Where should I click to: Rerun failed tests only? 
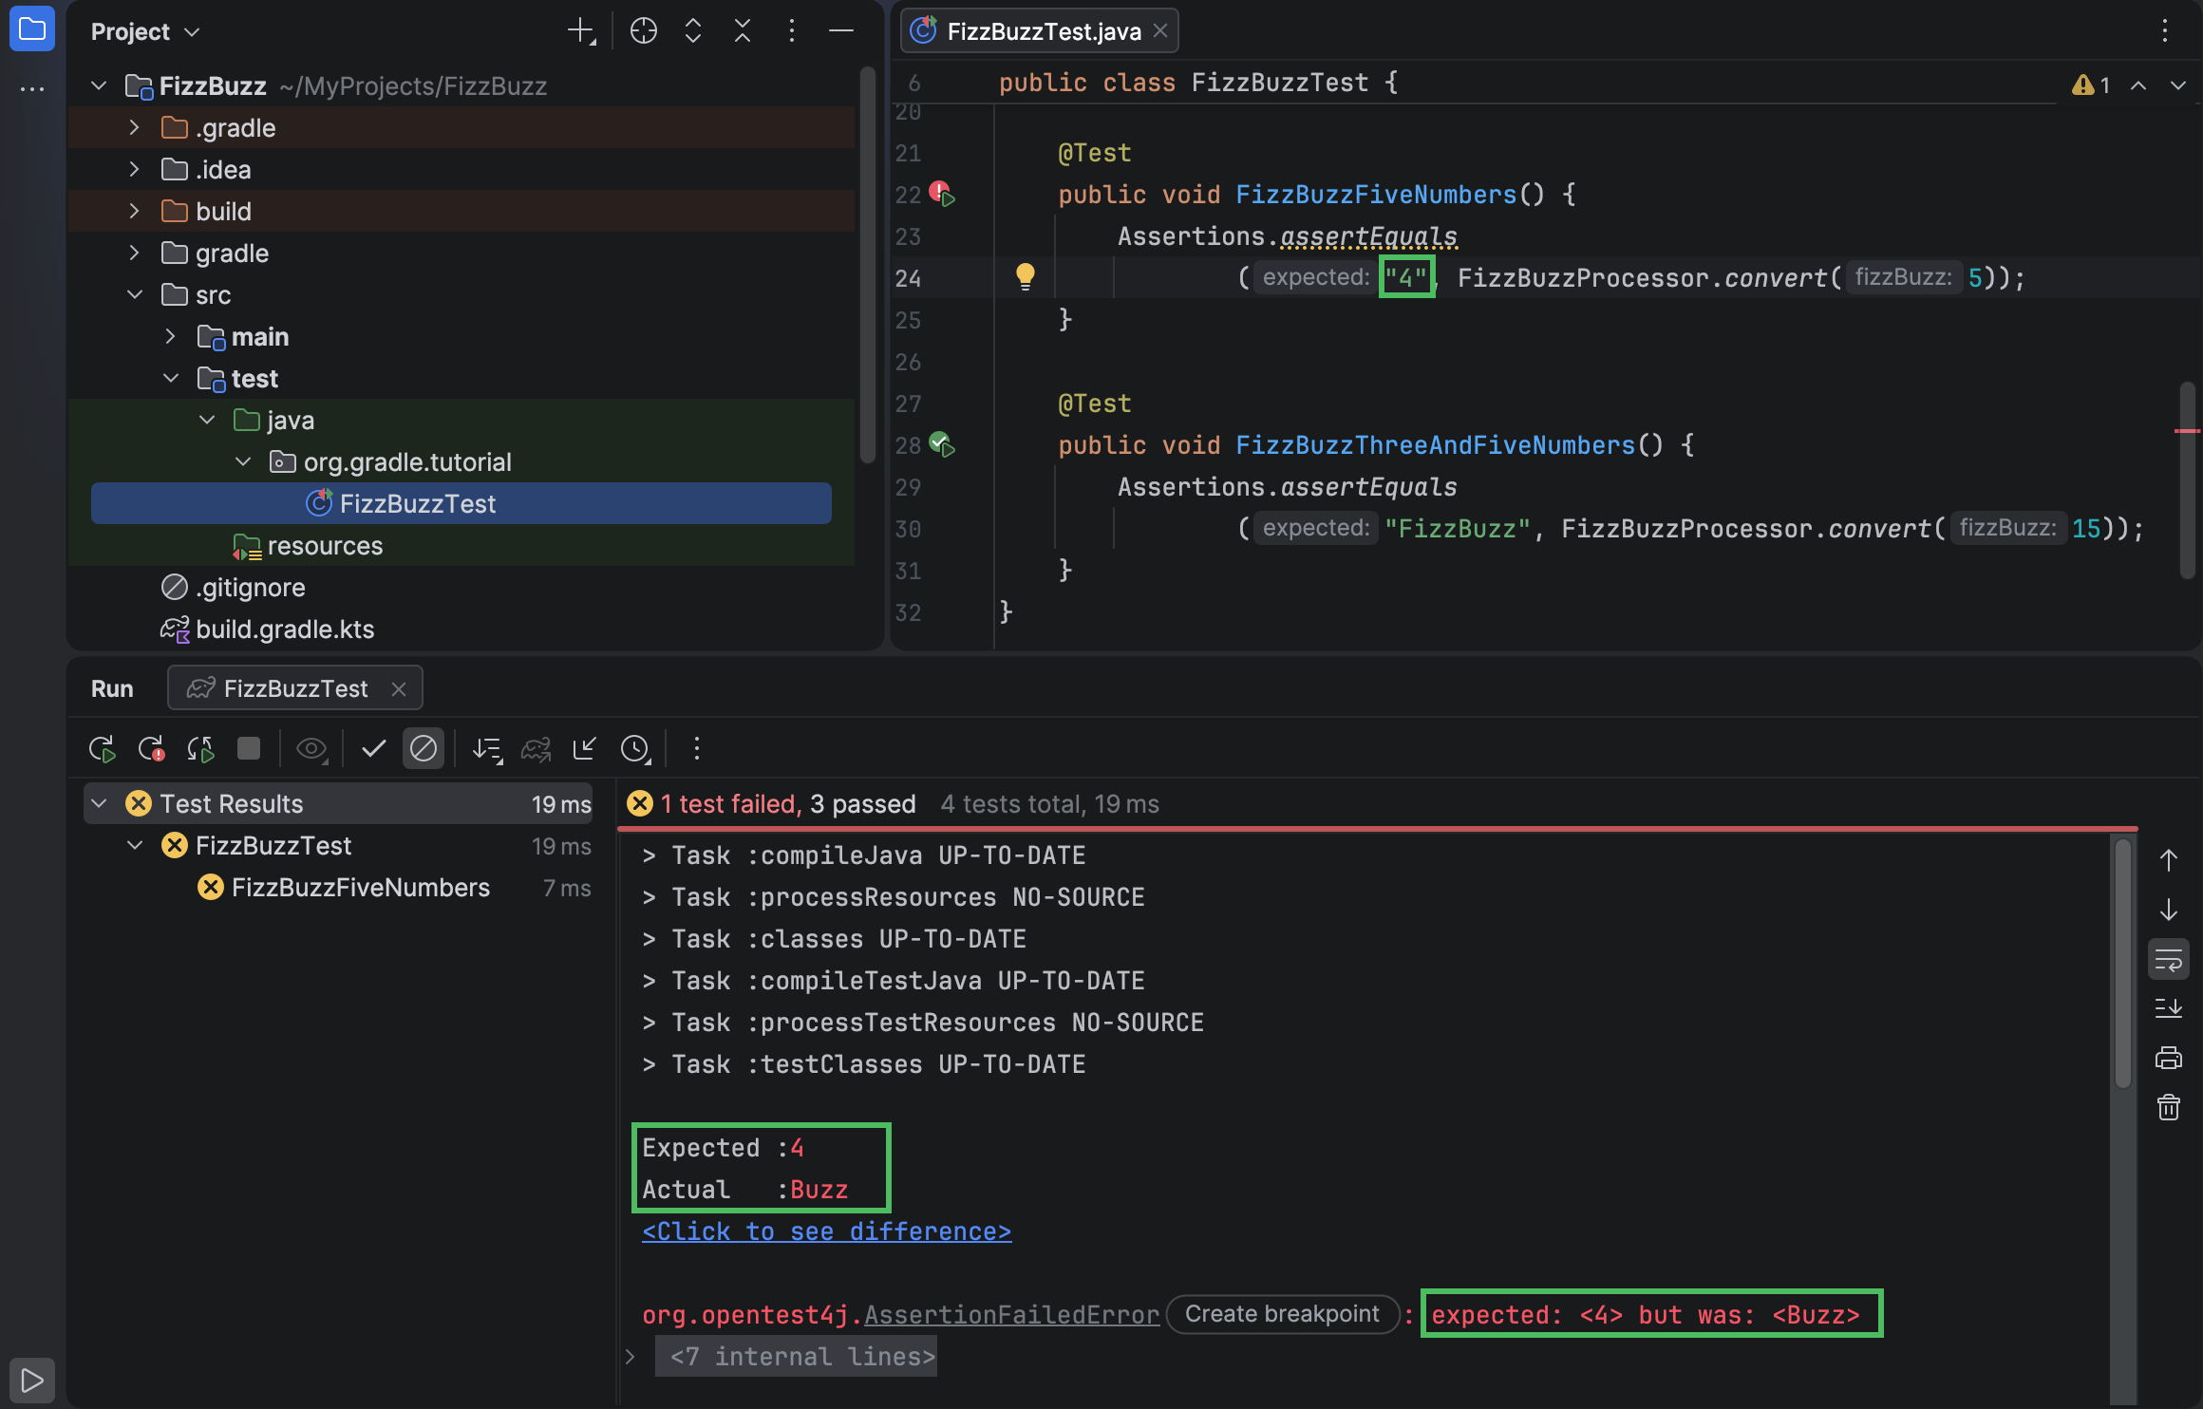pyautogui.click(x=151, y=749)
